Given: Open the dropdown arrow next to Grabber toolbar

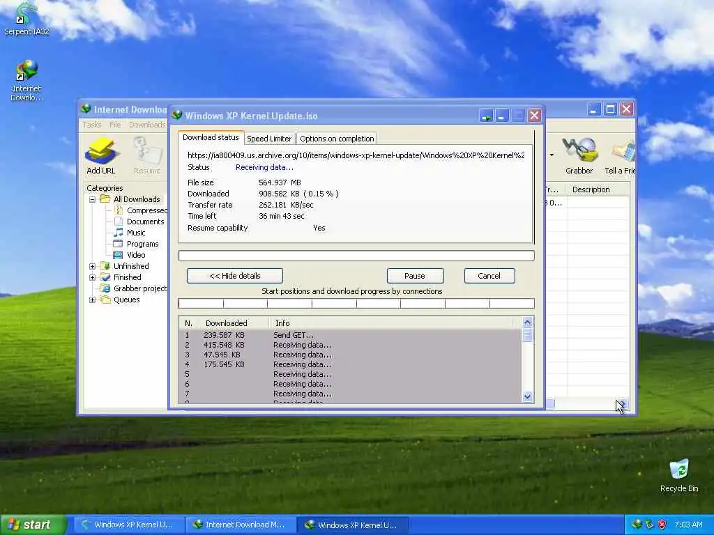Looking at the screenshot, I should tap(552, 155).
